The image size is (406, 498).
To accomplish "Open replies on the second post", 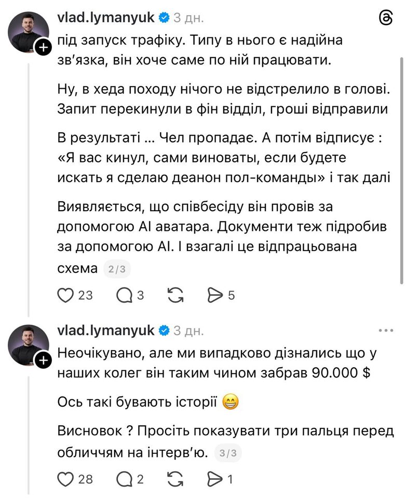I will point(125,479).
